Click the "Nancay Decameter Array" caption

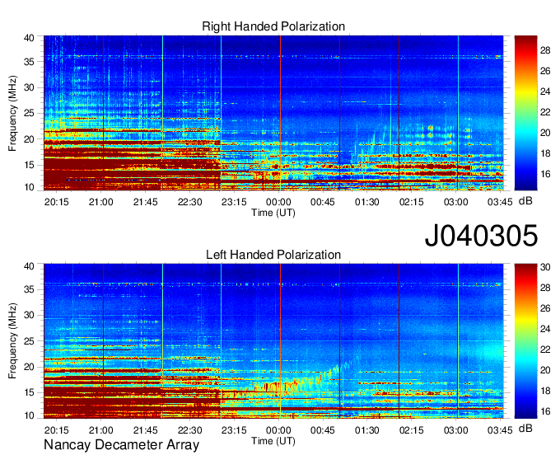[121, 445]
